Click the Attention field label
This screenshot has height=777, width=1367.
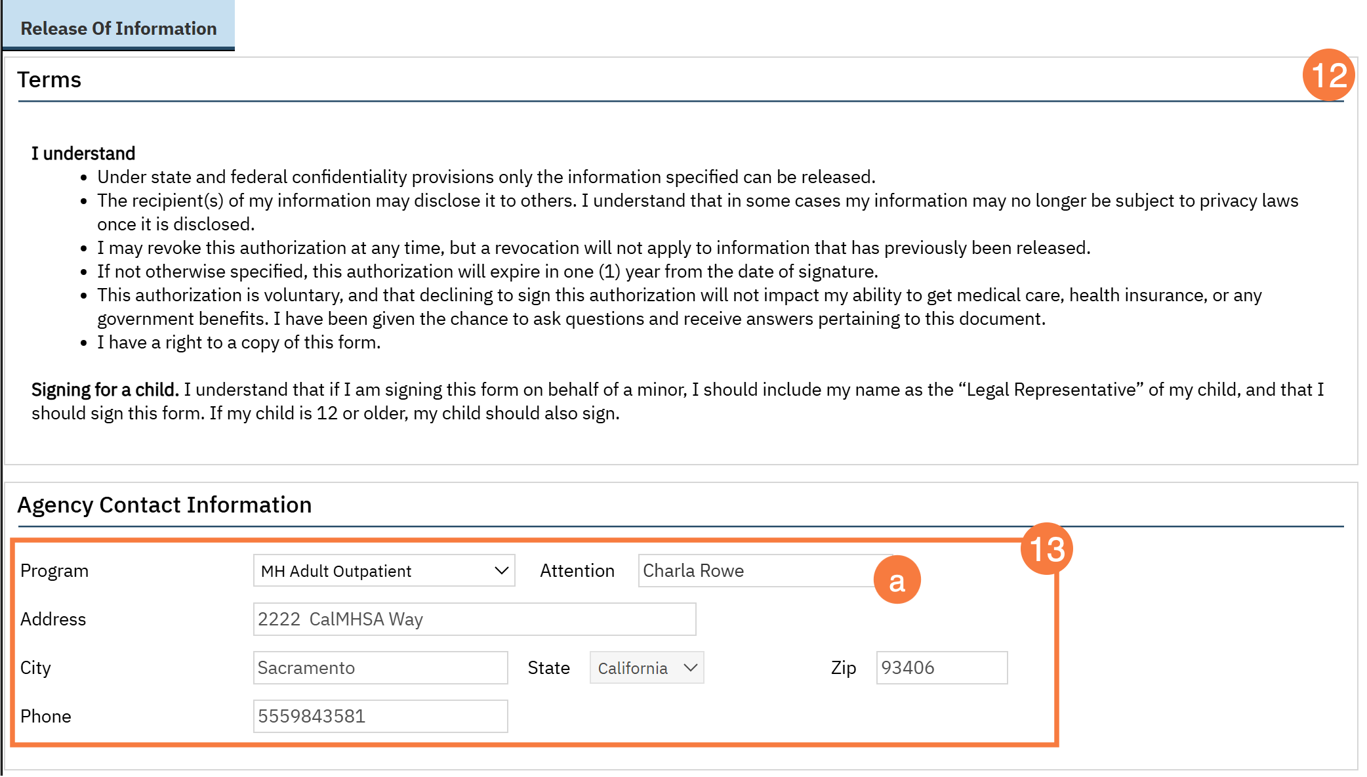[x=577, y=571]
